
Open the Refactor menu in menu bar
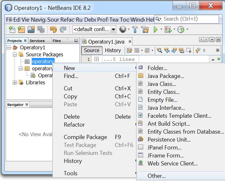click(68, 20)
